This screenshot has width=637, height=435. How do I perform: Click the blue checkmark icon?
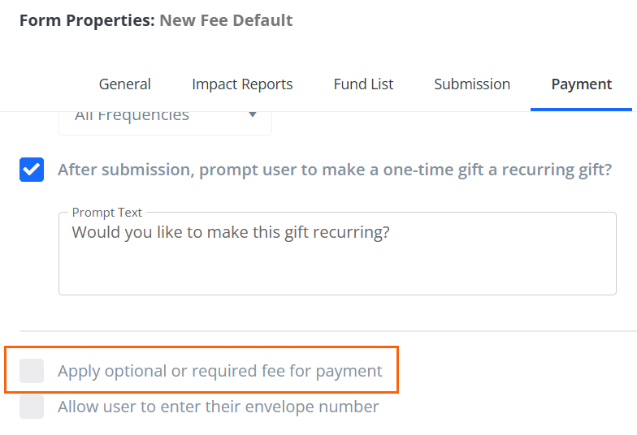coord(32,170)
